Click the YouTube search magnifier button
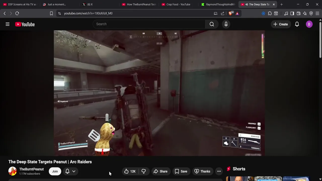322x181 pixels. [212, 24]
